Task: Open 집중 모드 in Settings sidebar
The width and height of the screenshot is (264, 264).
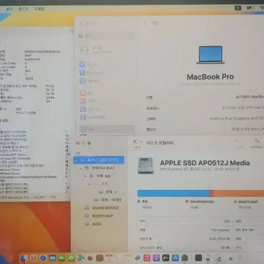Action: (90, 109)
